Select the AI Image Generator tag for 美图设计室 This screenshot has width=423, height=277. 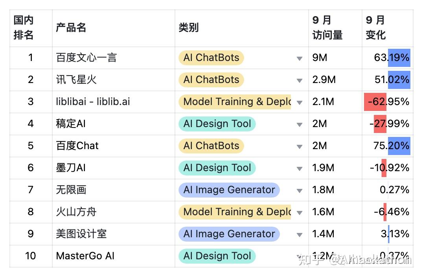tap(229, 234)
